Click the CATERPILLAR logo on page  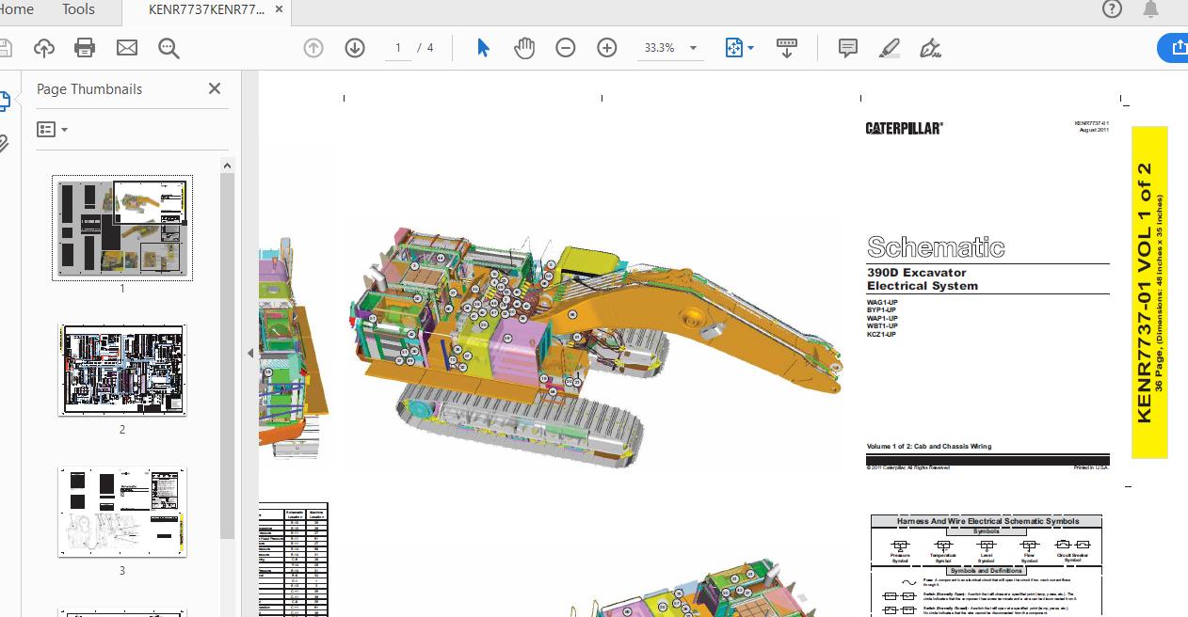click(904, 129)
